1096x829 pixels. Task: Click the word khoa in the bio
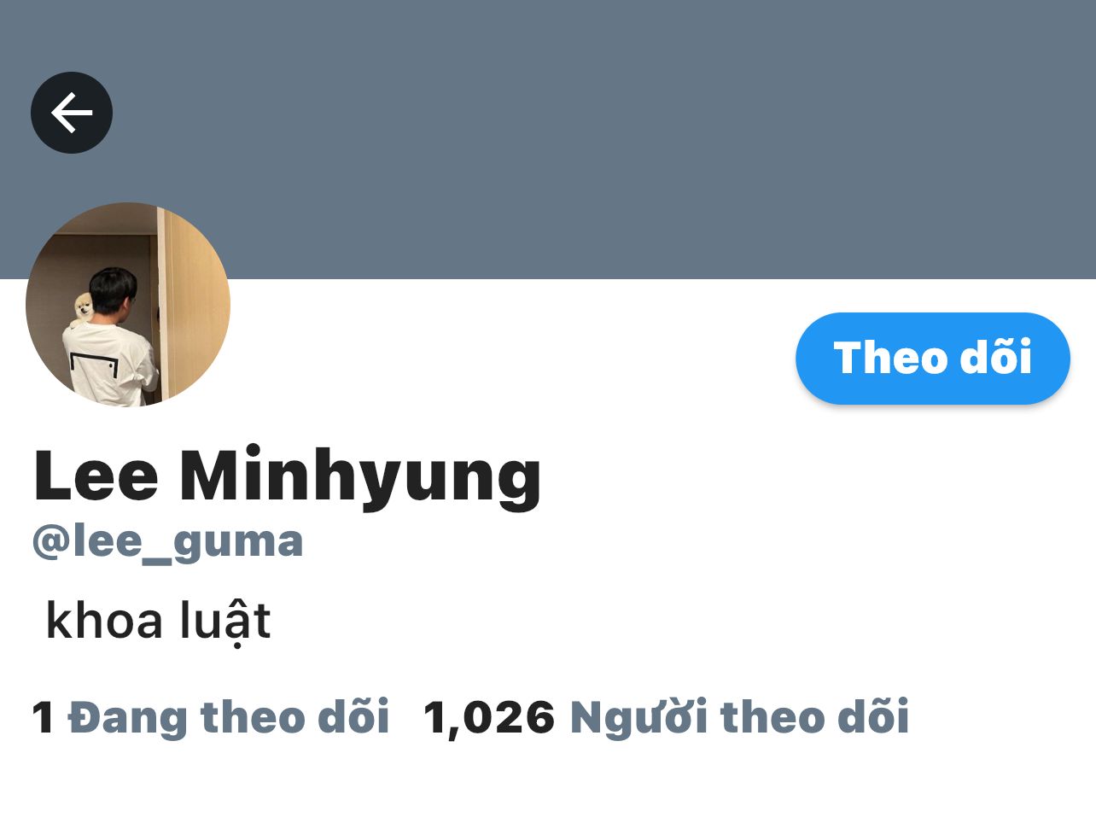click(104, 620)
